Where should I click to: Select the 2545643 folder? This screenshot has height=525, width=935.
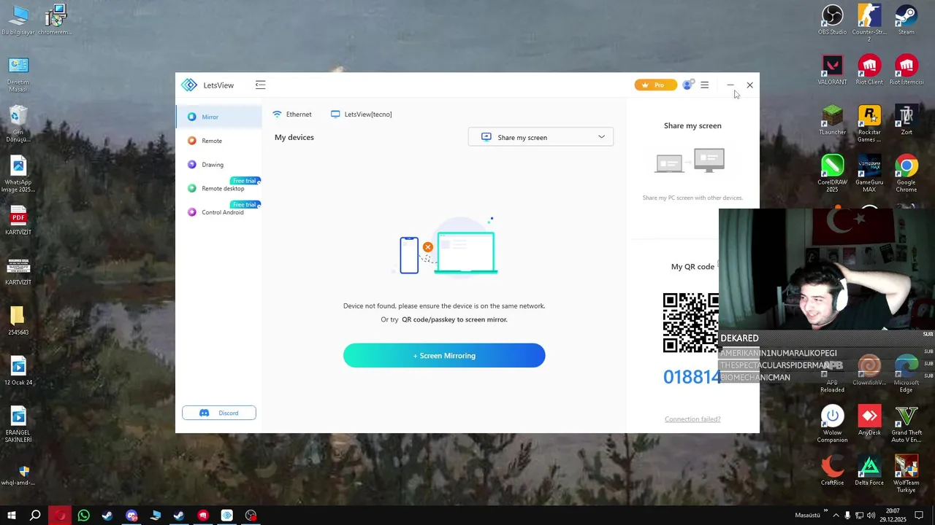pyautogui.click(x=18, y=321)
